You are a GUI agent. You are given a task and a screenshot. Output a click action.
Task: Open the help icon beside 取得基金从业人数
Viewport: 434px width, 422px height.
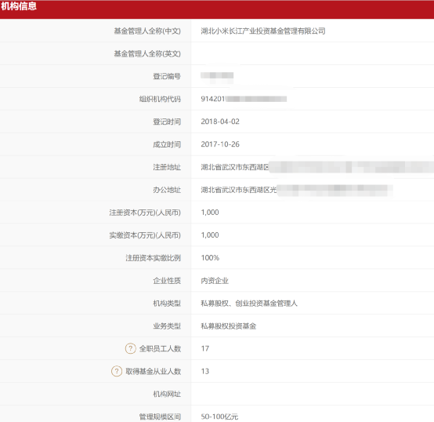(117, 371)
